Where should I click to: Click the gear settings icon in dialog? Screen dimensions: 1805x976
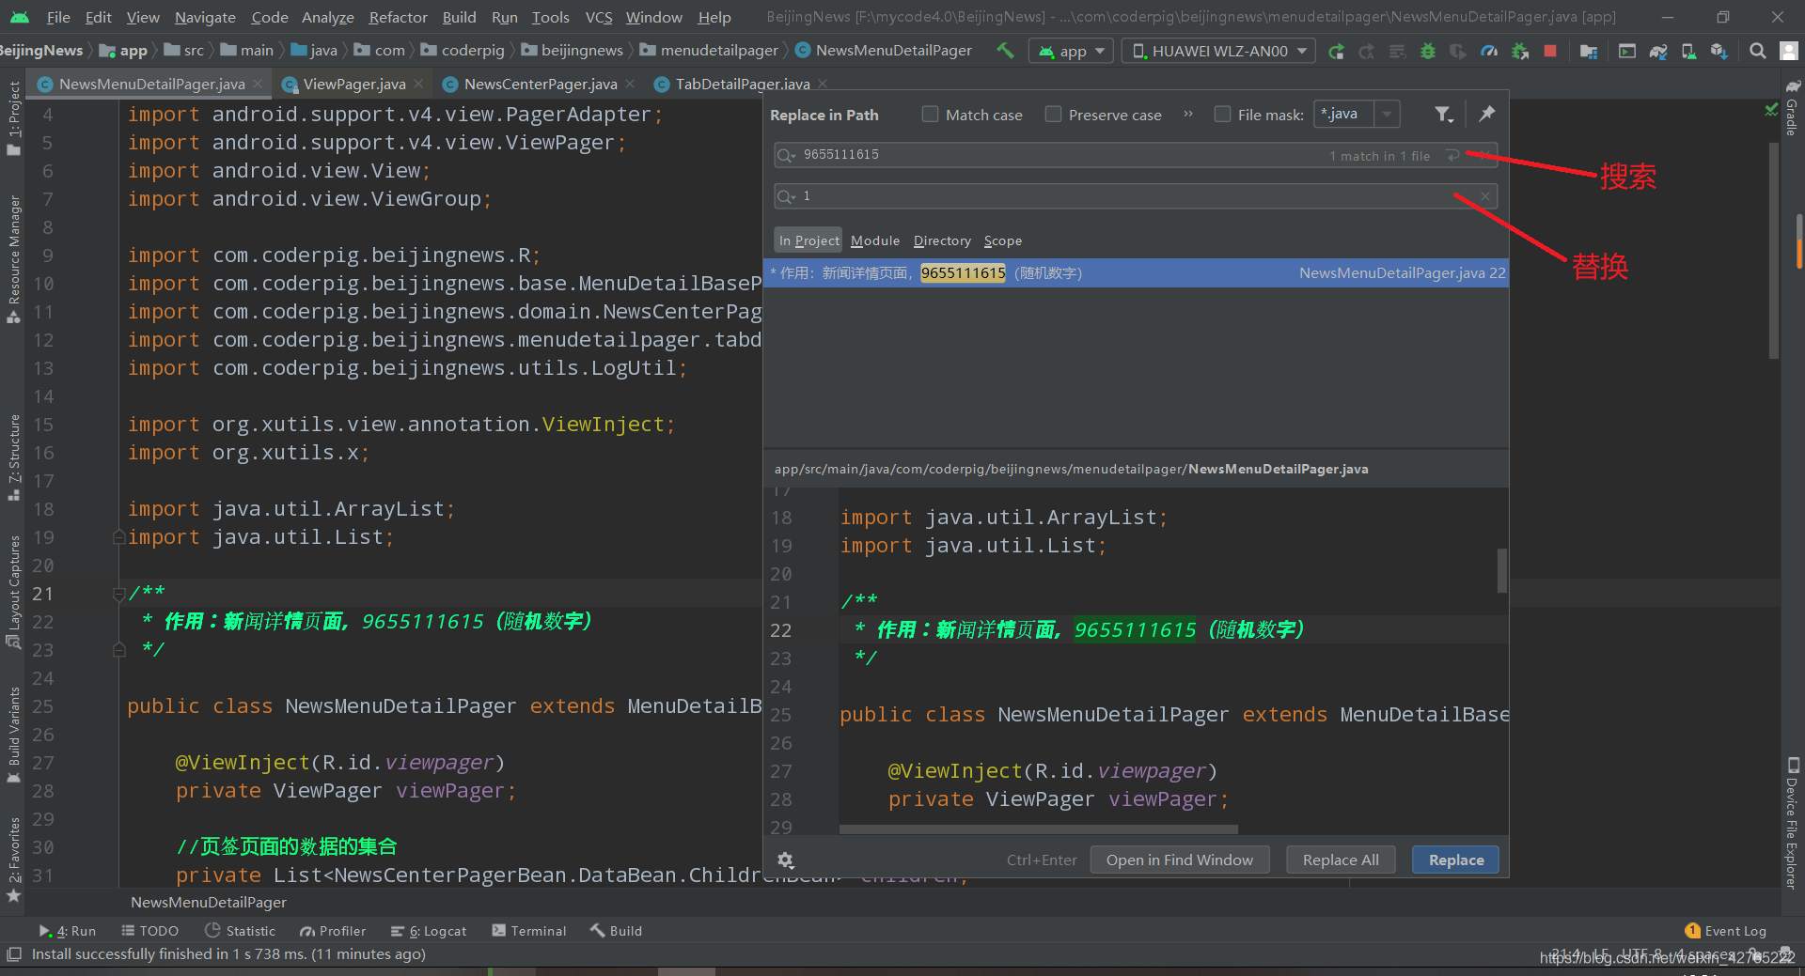click(x=786, y=860)
